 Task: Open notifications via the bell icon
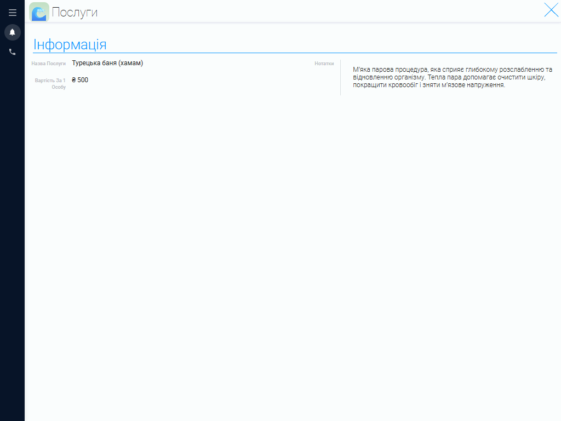(13, 32)
